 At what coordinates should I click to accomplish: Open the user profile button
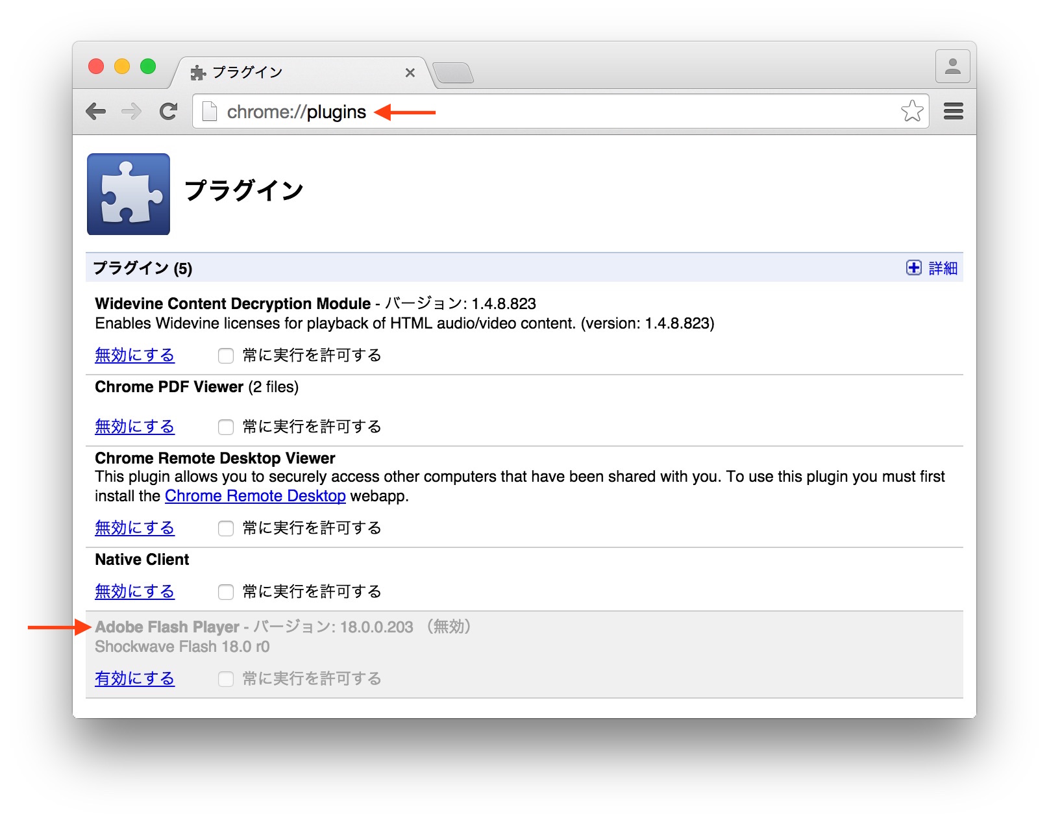click(x=952, y=66)
